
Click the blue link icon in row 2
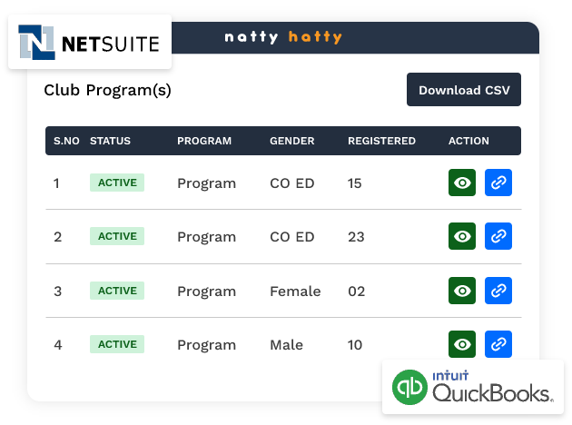pyautogui.click(x=498, y=236)
